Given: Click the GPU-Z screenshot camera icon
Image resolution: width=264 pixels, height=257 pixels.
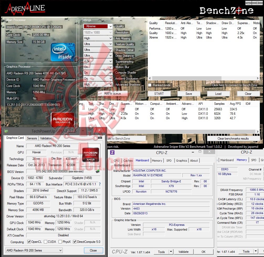Looking at the screenshot, I should [100, 138].
